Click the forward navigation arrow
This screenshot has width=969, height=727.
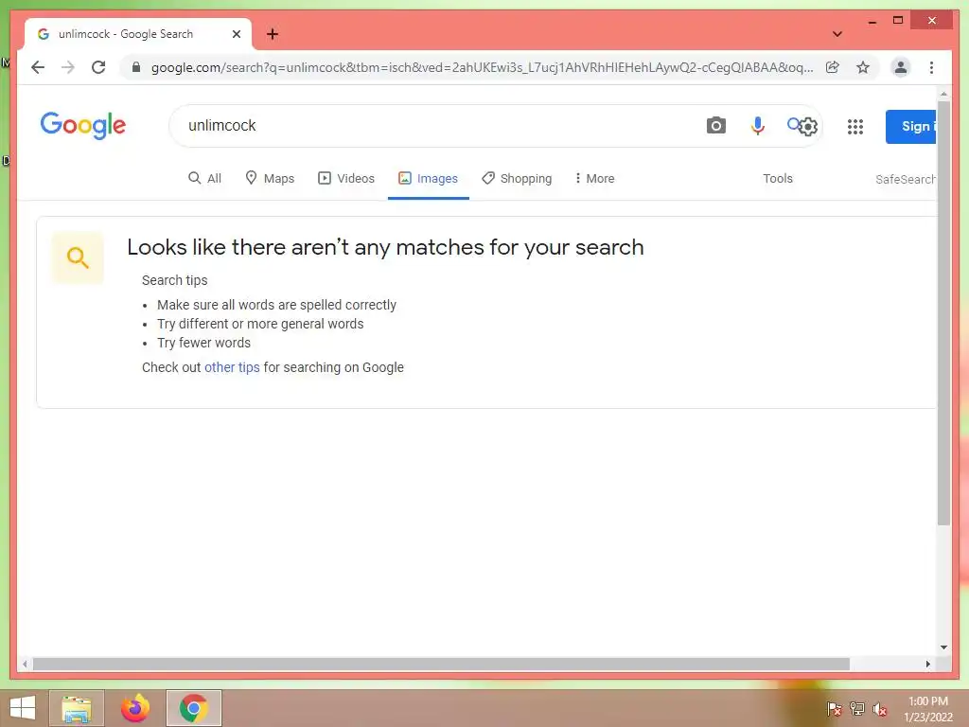point(68,67)
